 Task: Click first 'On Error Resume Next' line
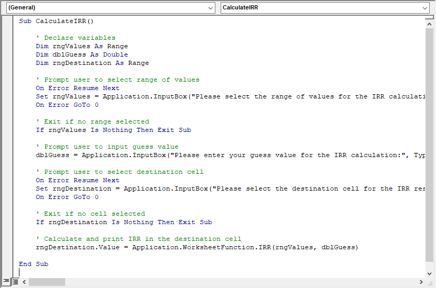[x=78, y=88]
